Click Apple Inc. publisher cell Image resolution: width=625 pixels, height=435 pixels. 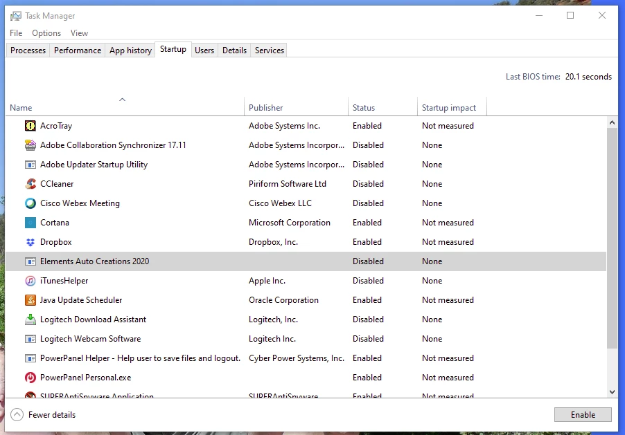(x=267, y=281)
